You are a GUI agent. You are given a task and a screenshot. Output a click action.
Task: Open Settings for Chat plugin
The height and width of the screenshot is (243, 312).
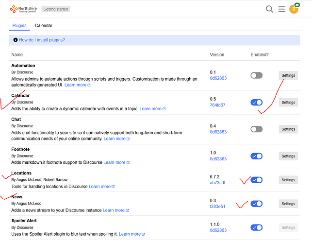(288, 129)
